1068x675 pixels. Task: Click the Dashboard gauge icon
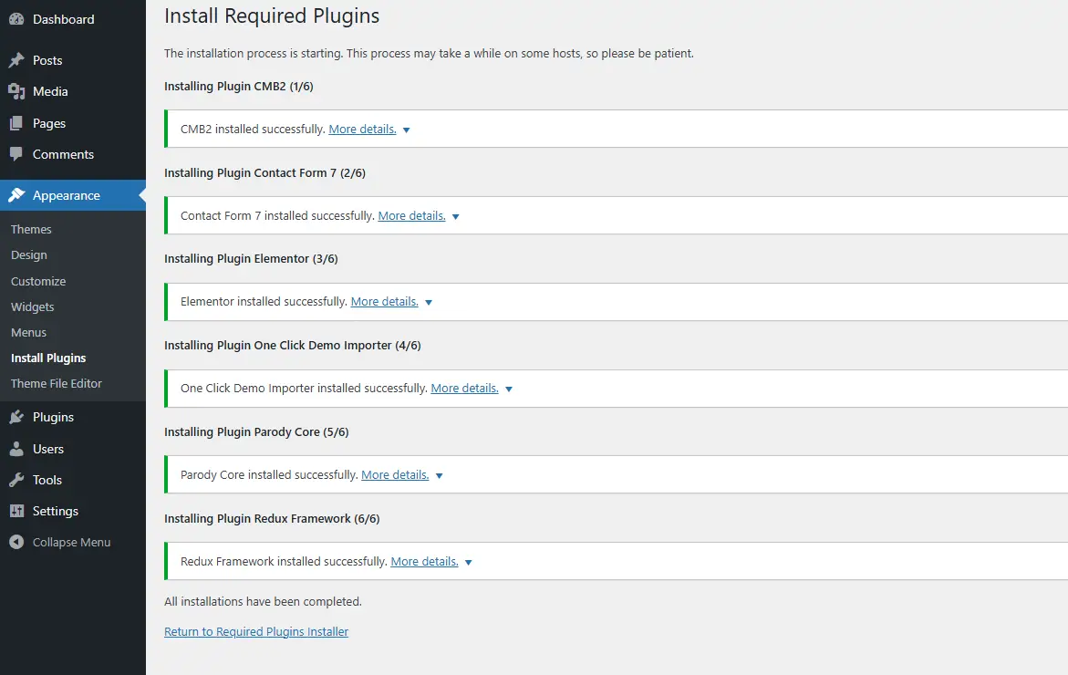(x=16, y=19)
